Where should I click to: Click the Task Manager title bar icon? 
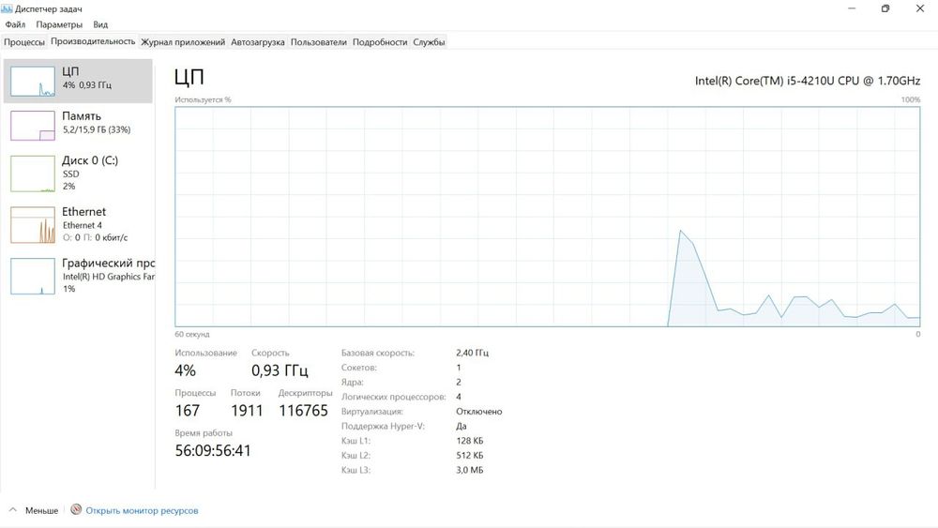[x=7, y=8]
